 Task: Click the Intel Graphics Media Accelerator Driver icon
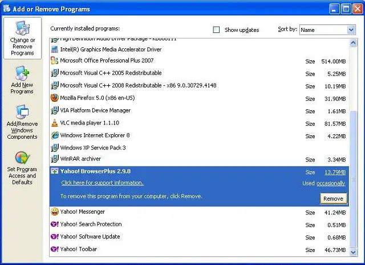coord(55,49)
